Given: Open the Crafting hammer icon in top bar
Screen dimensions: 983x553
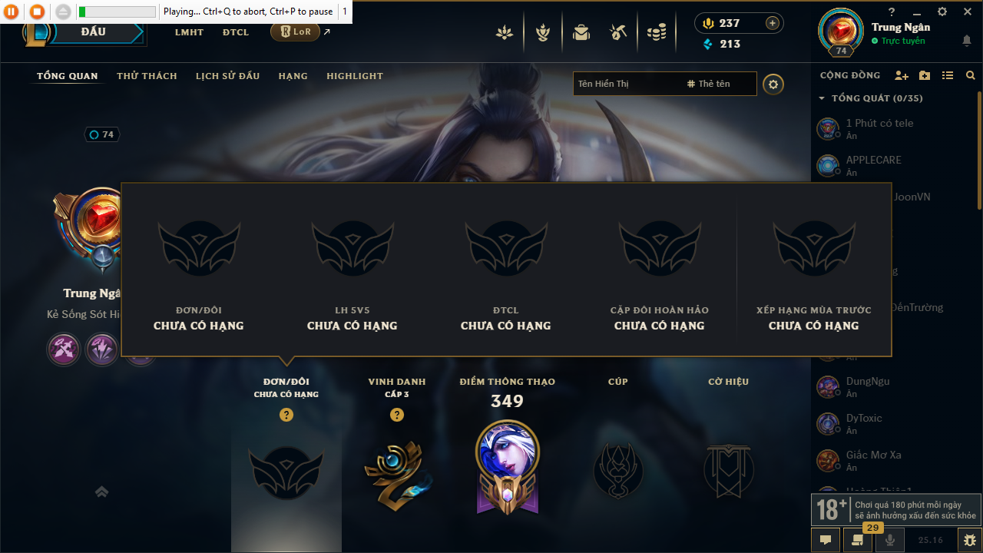Looking at the screenshot, I should [618, 32].
